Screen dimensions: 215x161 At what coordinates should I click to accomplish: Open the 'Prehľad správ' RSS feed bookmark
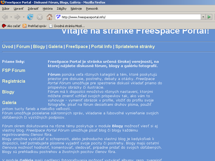(34, 26)
